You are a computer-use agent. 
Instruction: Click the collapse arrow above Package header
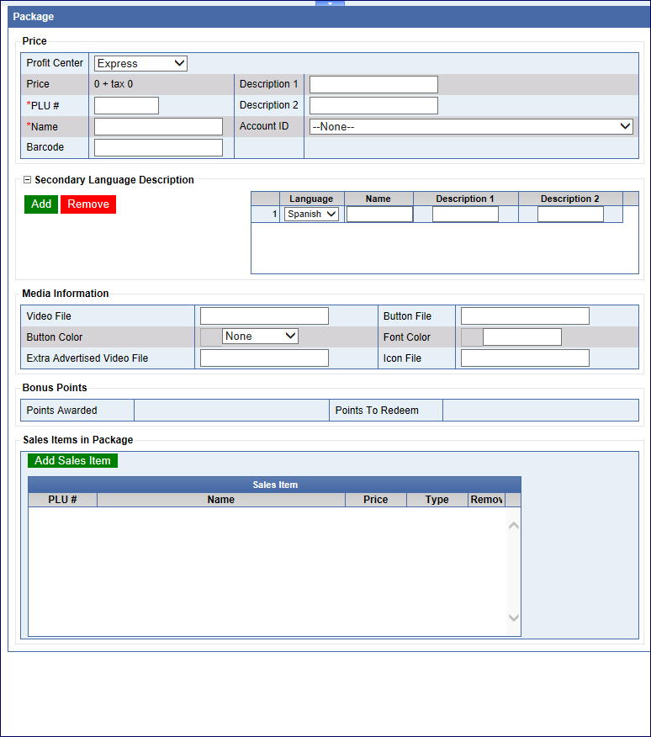[330, 3]
